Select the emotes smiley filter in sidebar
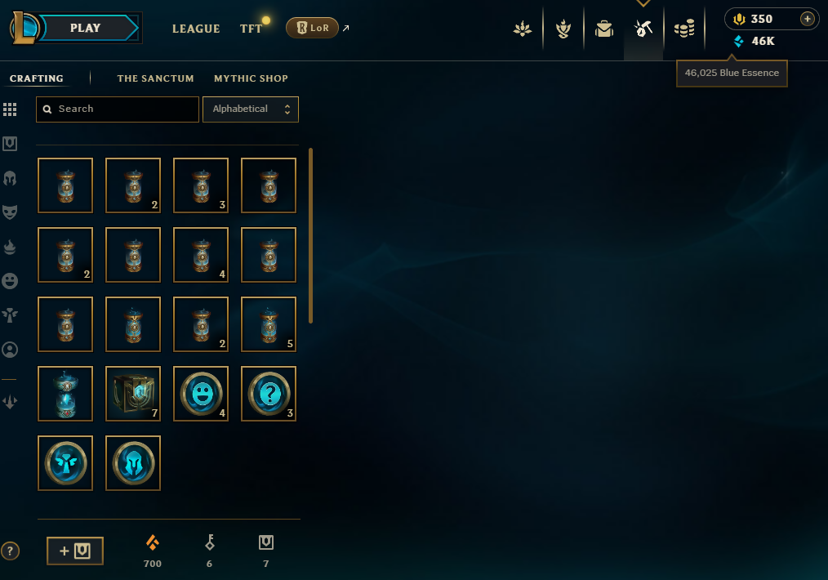 [x=10, y=281]
